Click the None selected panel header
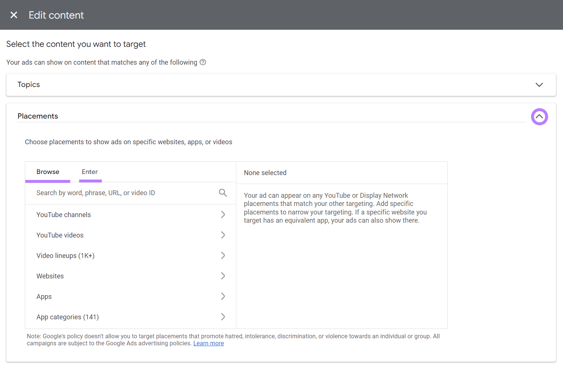The image size is (563, 368). click(265, 172)
